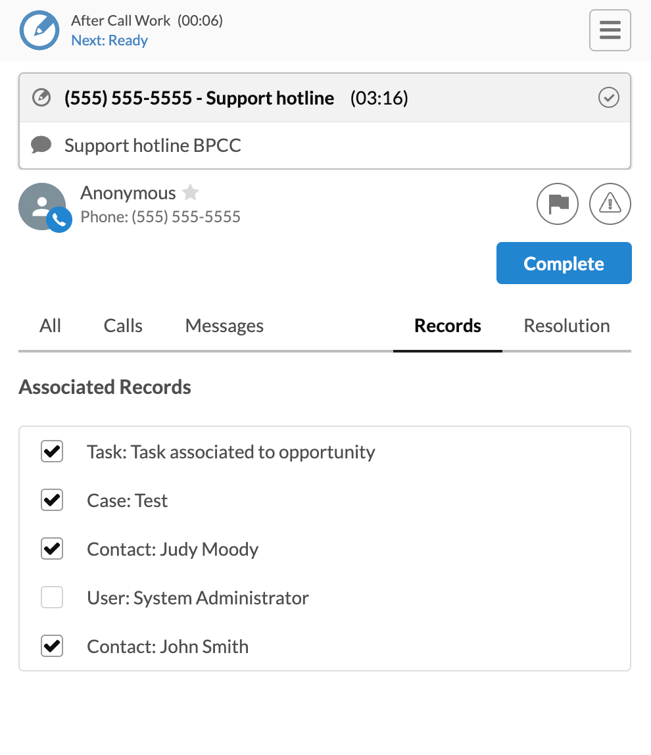Report an issue with the warning triangle icon

click(x=610, y=204)
